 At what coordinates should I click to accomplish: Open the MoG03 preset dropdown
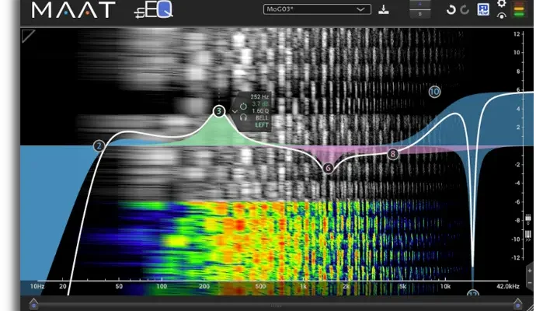click(x=317, y=9)
